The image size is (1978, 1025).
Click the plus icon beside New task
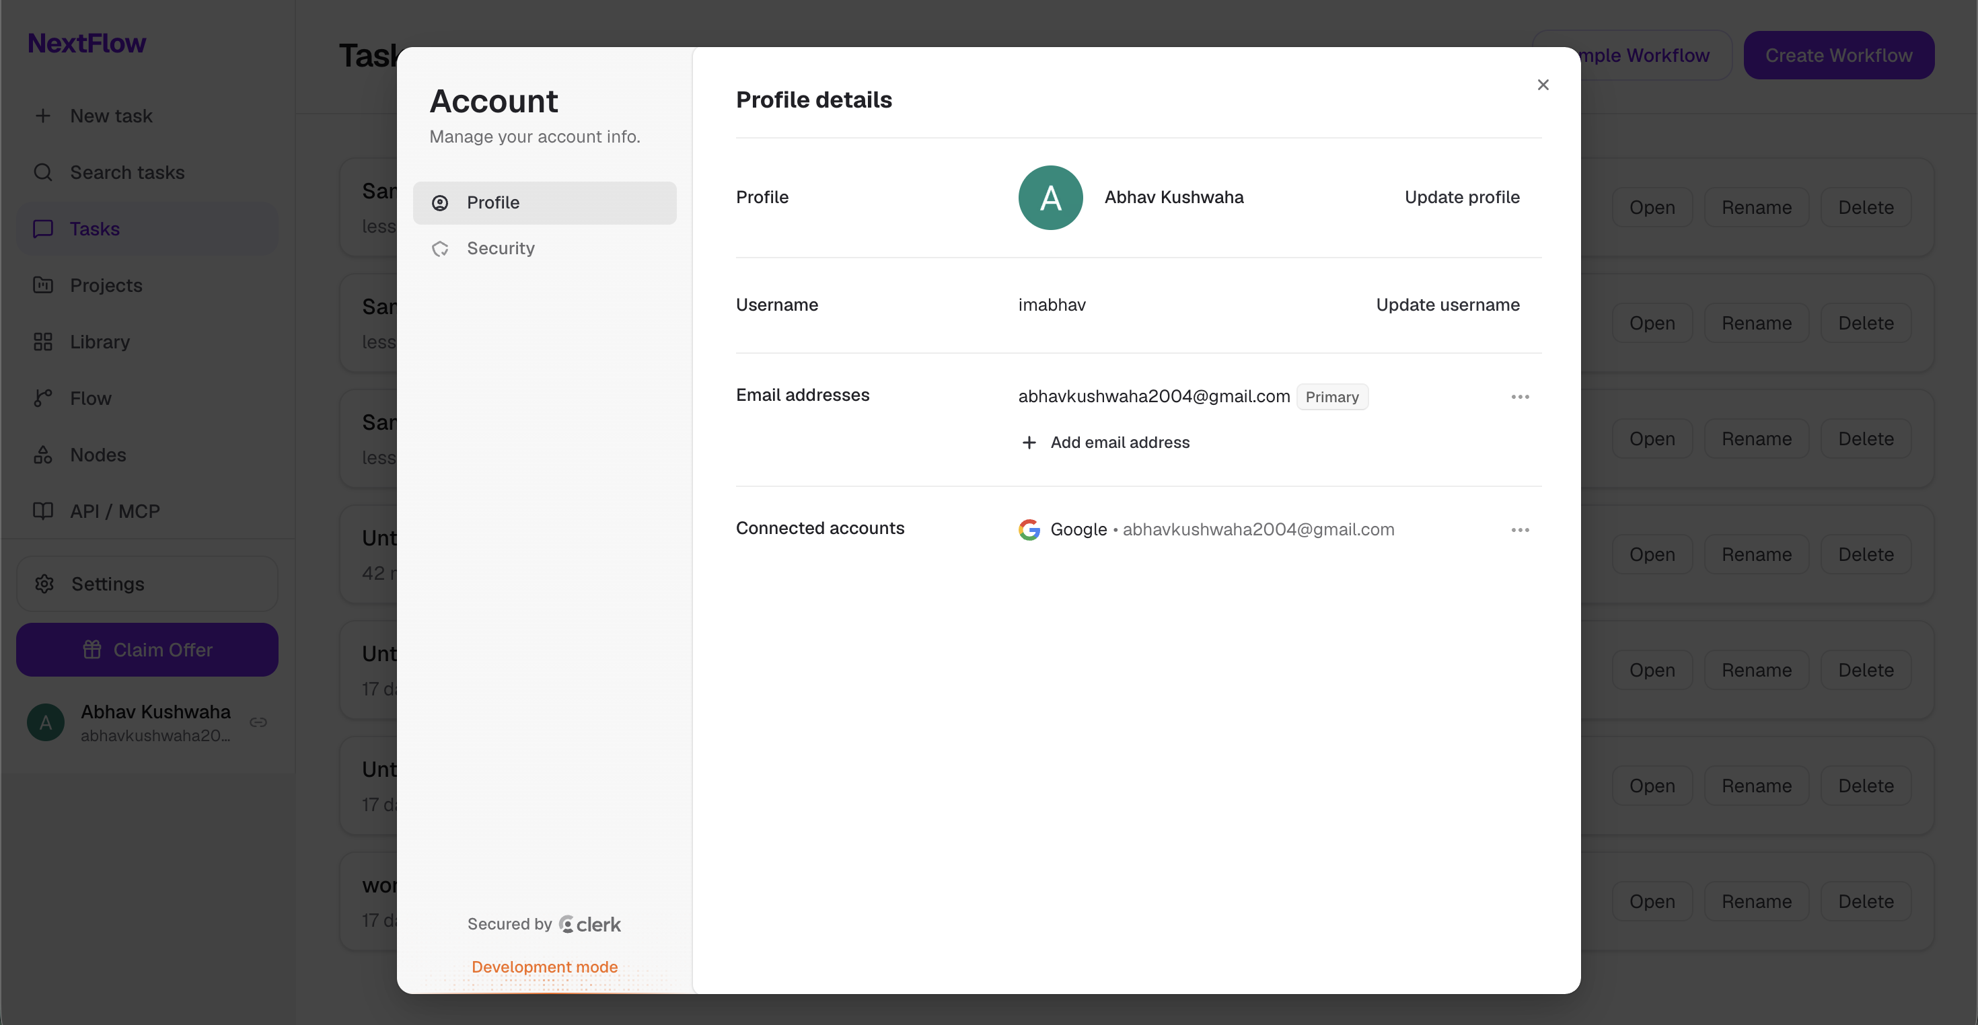(x=43, y=116)
